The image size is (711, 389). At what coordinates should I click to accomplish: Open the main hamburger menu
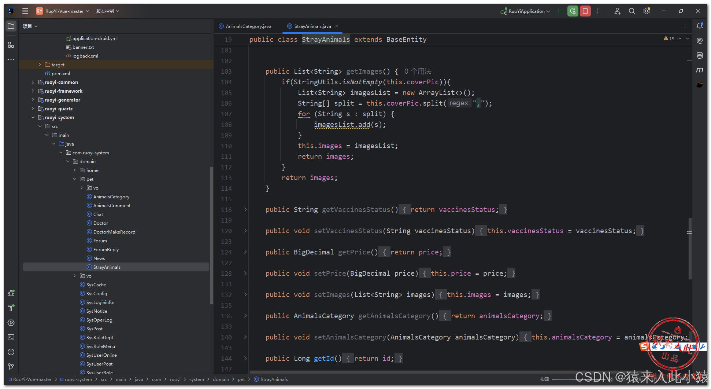(x=25, y=11)
